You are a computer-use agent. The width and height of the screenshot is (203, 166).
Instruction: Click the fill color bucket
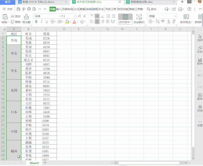pos(67,22)
